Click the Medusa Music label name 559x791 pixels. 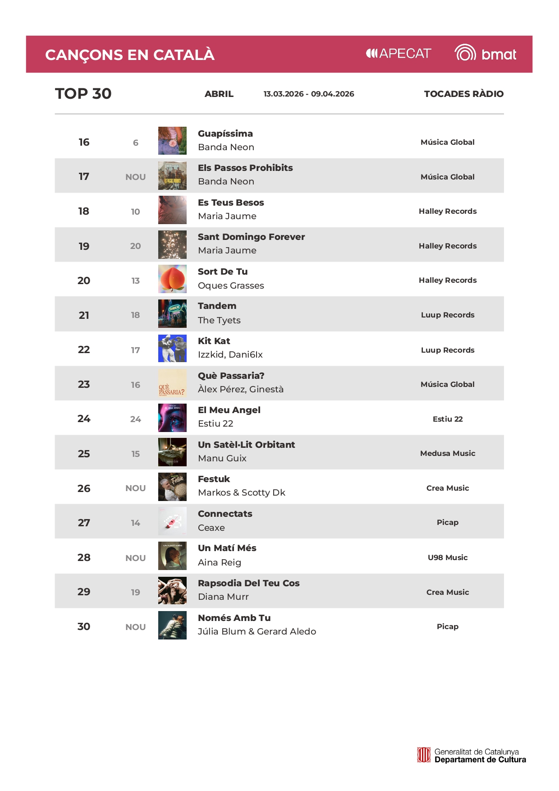(448, 453)
